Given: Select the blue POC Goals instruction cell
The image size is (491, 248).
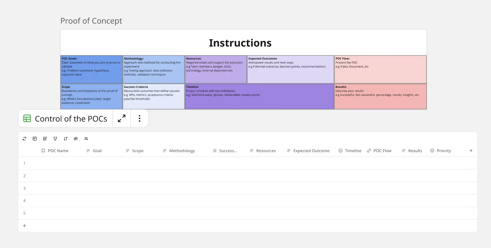Looking at the screenshot, I should (91, 69).
